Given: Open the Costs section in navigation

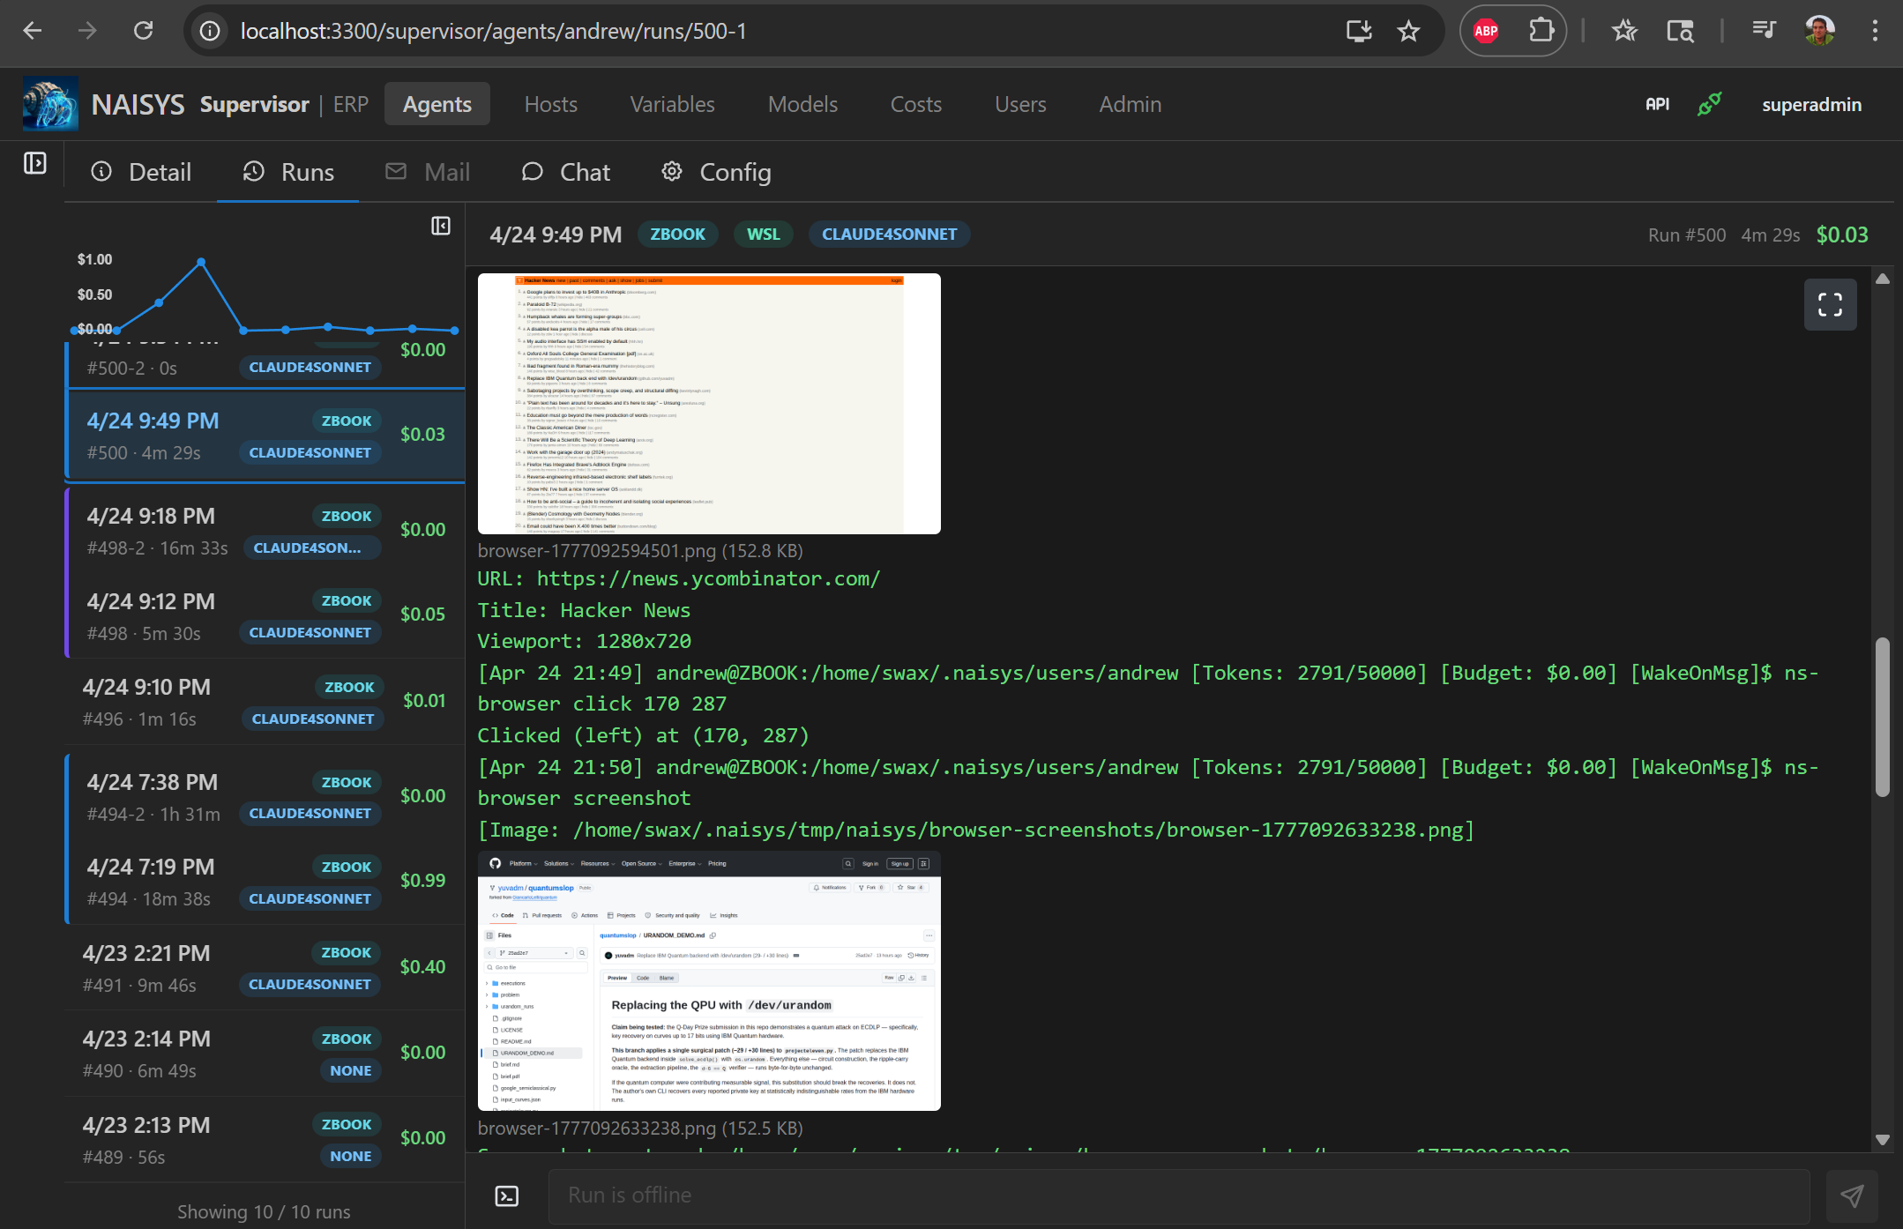Looking at the screenshot, I should (x=916, y=103).
